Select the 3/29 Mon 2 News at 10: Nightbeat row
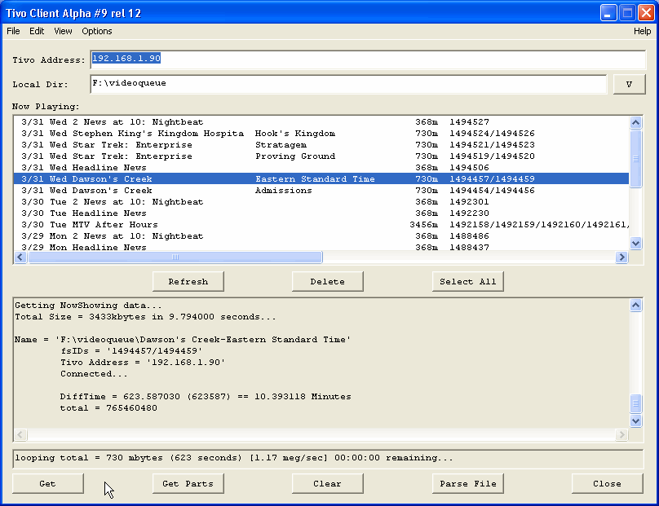Viewport: 659px width, 506px height. [x=321, y=235]
